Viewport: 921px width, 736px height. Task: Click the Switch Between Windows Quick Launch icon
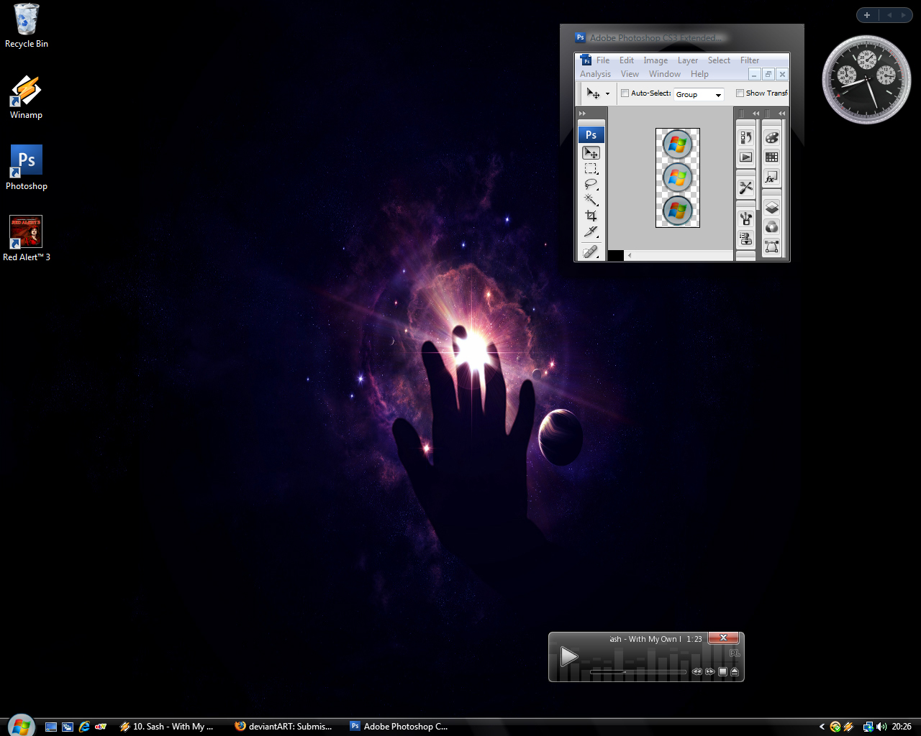(68, 727)
